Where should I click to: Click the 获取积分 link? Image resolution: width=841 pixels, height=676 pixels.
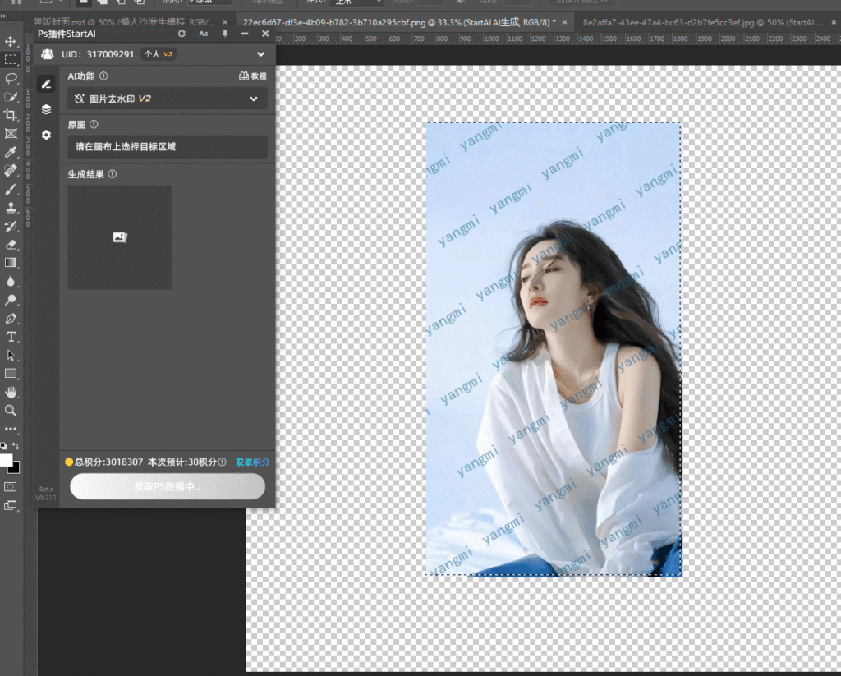tap(252, 462)
